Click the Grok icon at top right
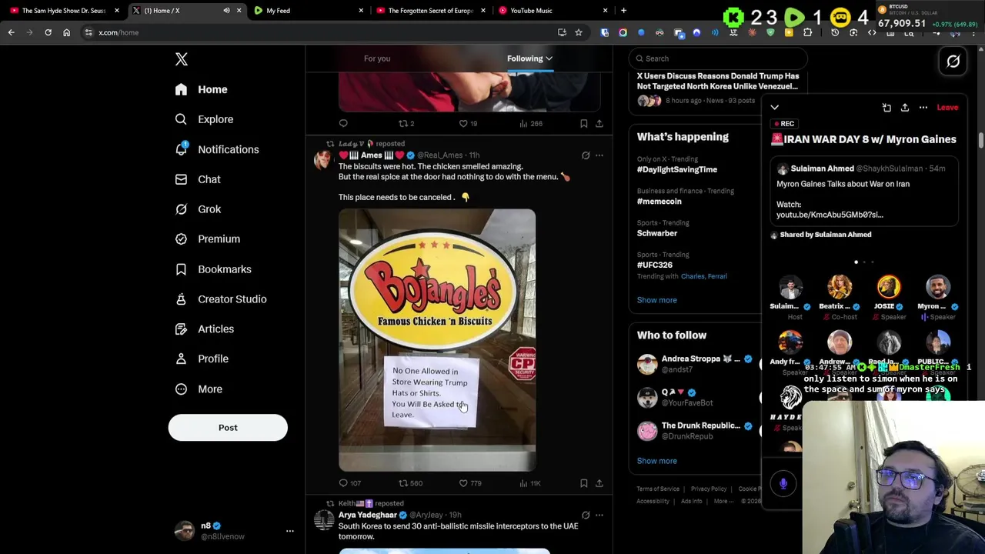The width and height of the screenshot is (985, 554). (x=953, y=62)
